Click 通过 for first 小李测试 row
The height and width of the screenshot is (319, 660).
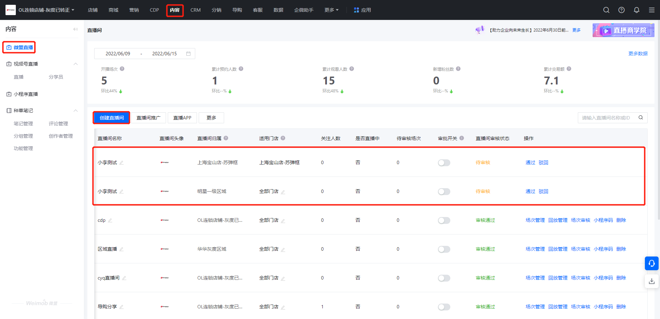click(530, 163)
